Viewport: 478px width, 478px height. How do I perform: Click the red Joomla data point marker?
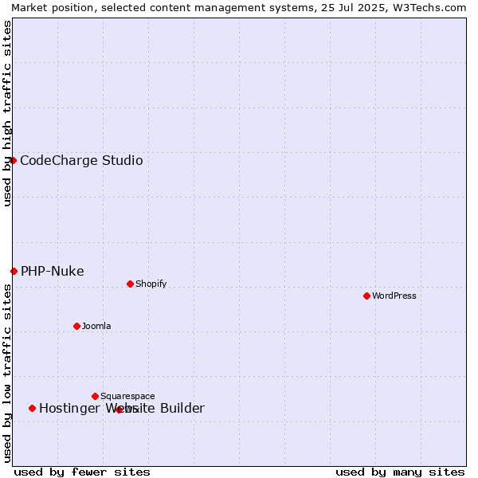coord(76,326)
